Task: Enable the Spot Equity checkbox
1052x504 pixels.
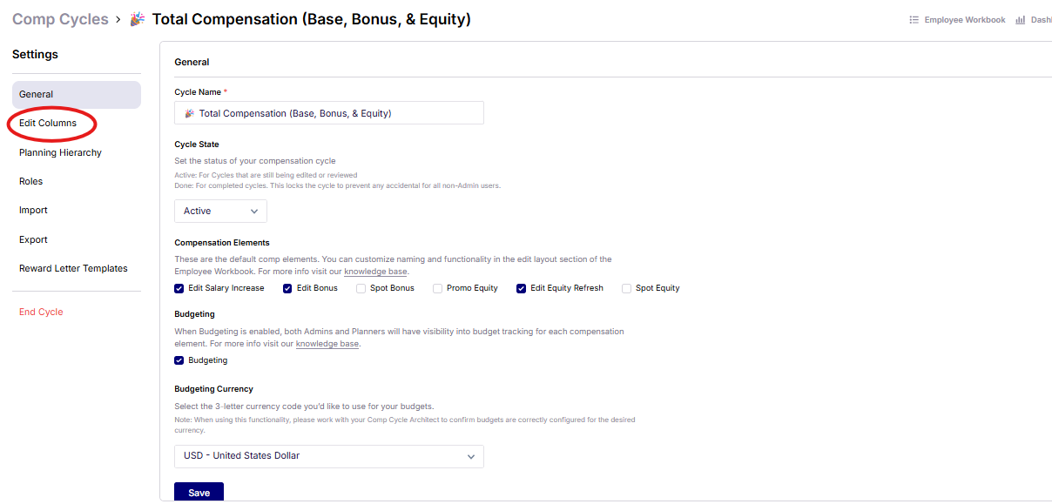Action: (626, 288)
